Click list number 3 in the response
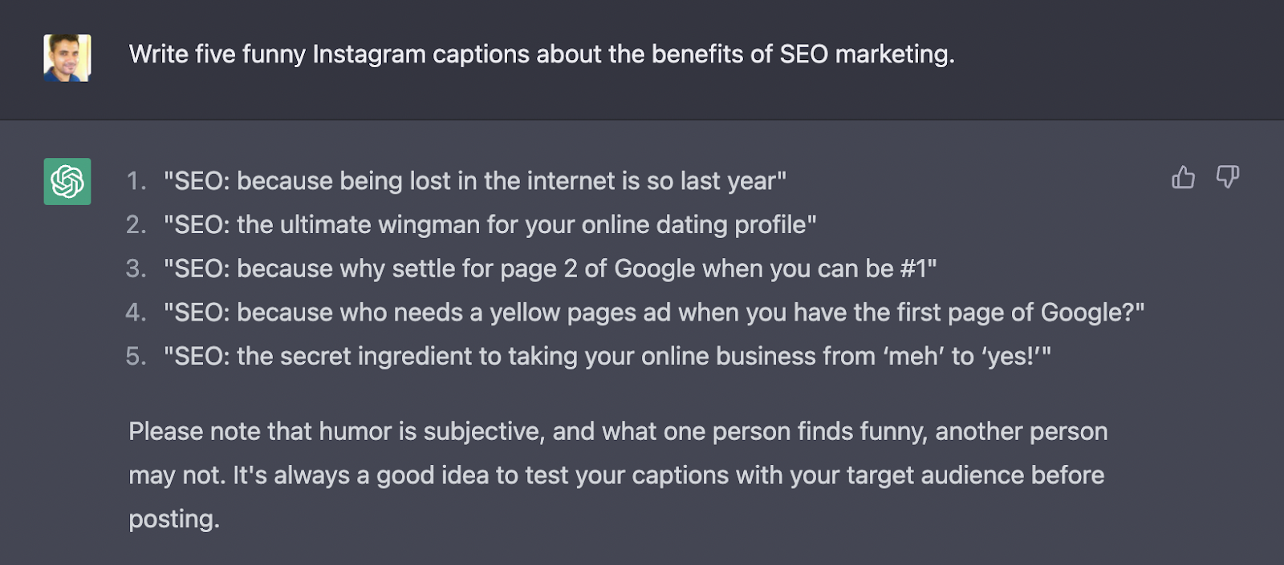Viewport: 1284px width, 565px height. coord(136,268)
